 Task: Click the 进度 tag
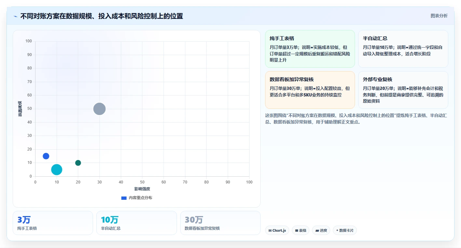pos(321,230)
